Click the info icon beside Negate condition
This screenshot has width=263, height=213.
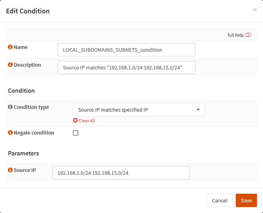(x=10, y=133)
